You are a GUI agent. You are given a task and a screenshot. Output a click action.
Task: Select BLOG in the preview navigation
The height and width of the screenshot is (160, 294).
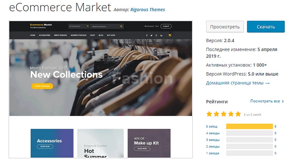click(x=101, y=35)
